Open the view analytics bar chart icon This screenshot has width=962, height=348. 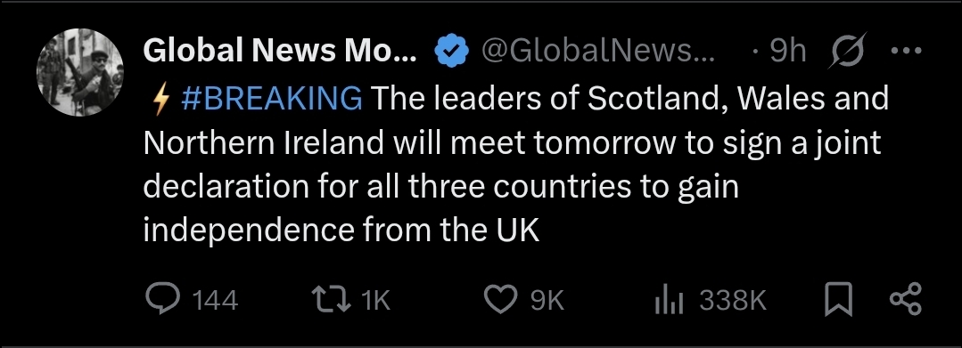coord(670,300)
